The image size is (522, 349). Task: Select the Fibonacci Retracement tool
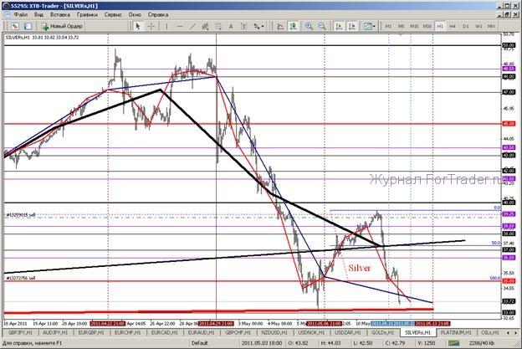(x=218, y=26)
